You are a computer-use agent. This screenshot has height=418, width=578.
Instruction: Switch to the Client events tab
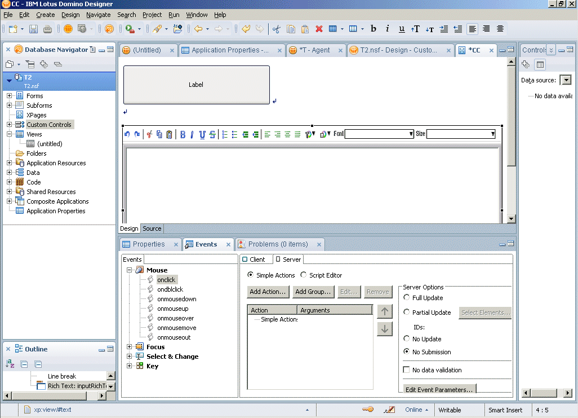click(x=254, y=259)
